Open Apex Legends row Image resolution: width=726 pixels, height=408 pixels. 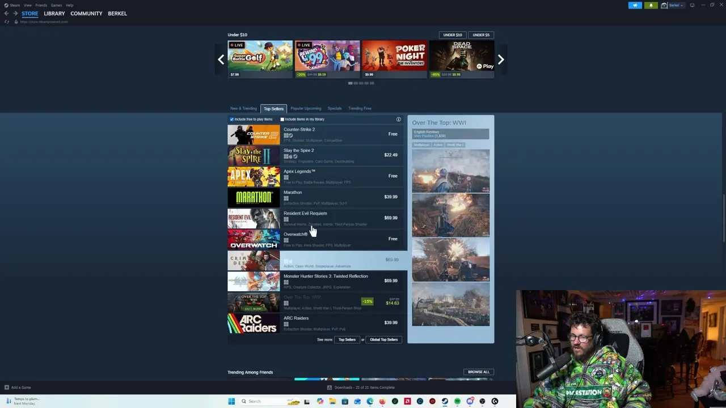pos(317,176)
